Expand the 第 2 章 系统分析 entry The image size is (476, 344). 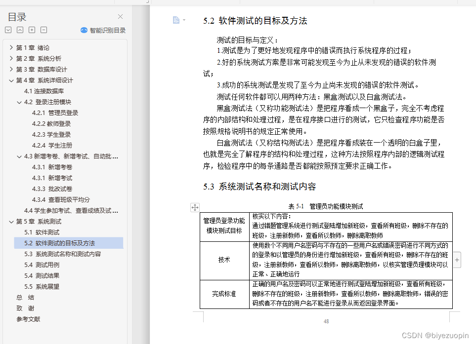point(12,58)
